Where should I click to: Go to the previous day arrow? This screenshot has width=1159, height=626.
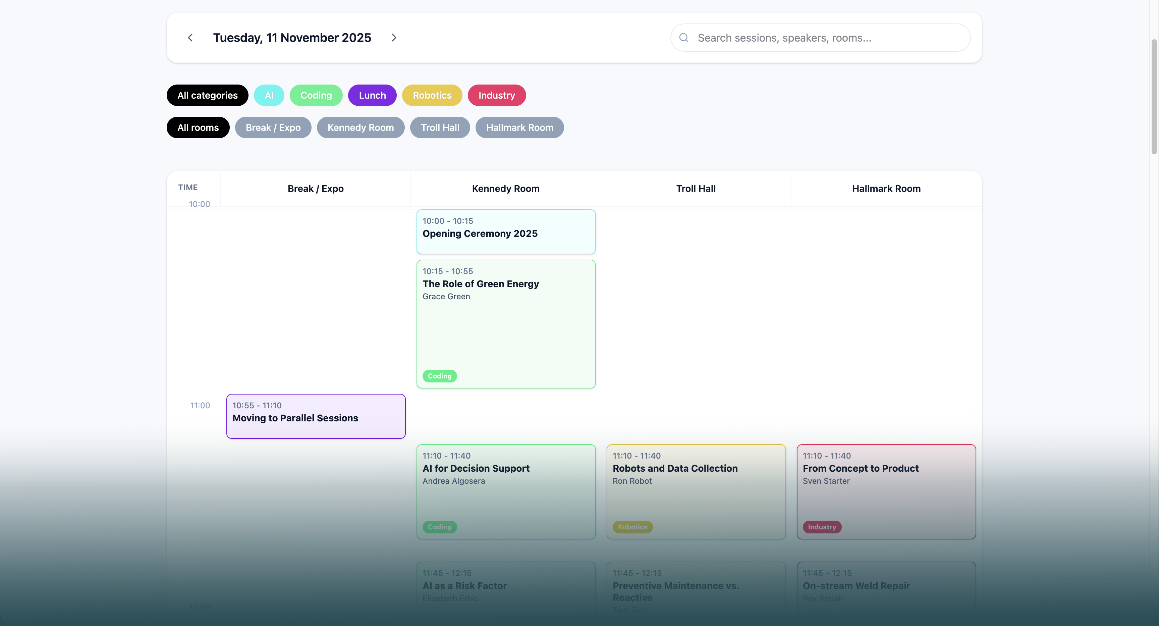point(190,38)
